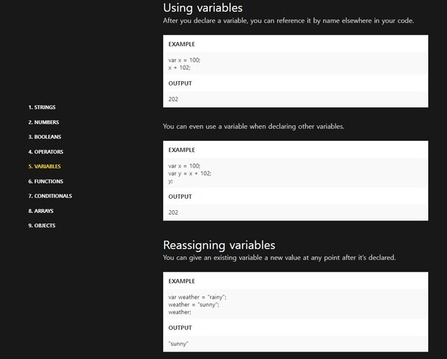The width and height of the screenshot is (447, 359).
Task: Open the Conditionals section
Action: tap(50, 196)
